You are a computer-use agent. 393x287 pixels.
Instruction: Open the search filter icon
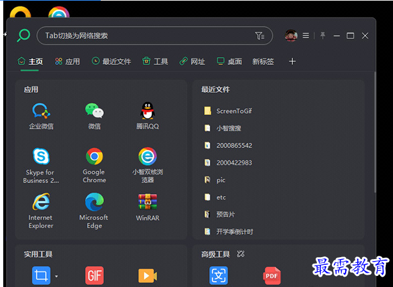[259, 36]
